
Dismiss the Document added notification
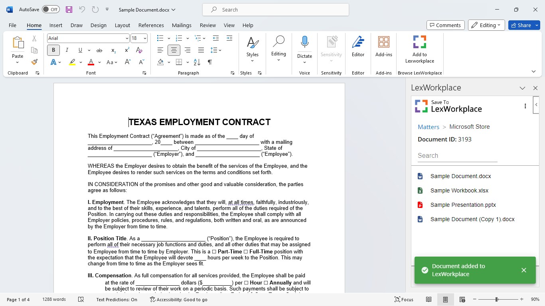[523, 270]
